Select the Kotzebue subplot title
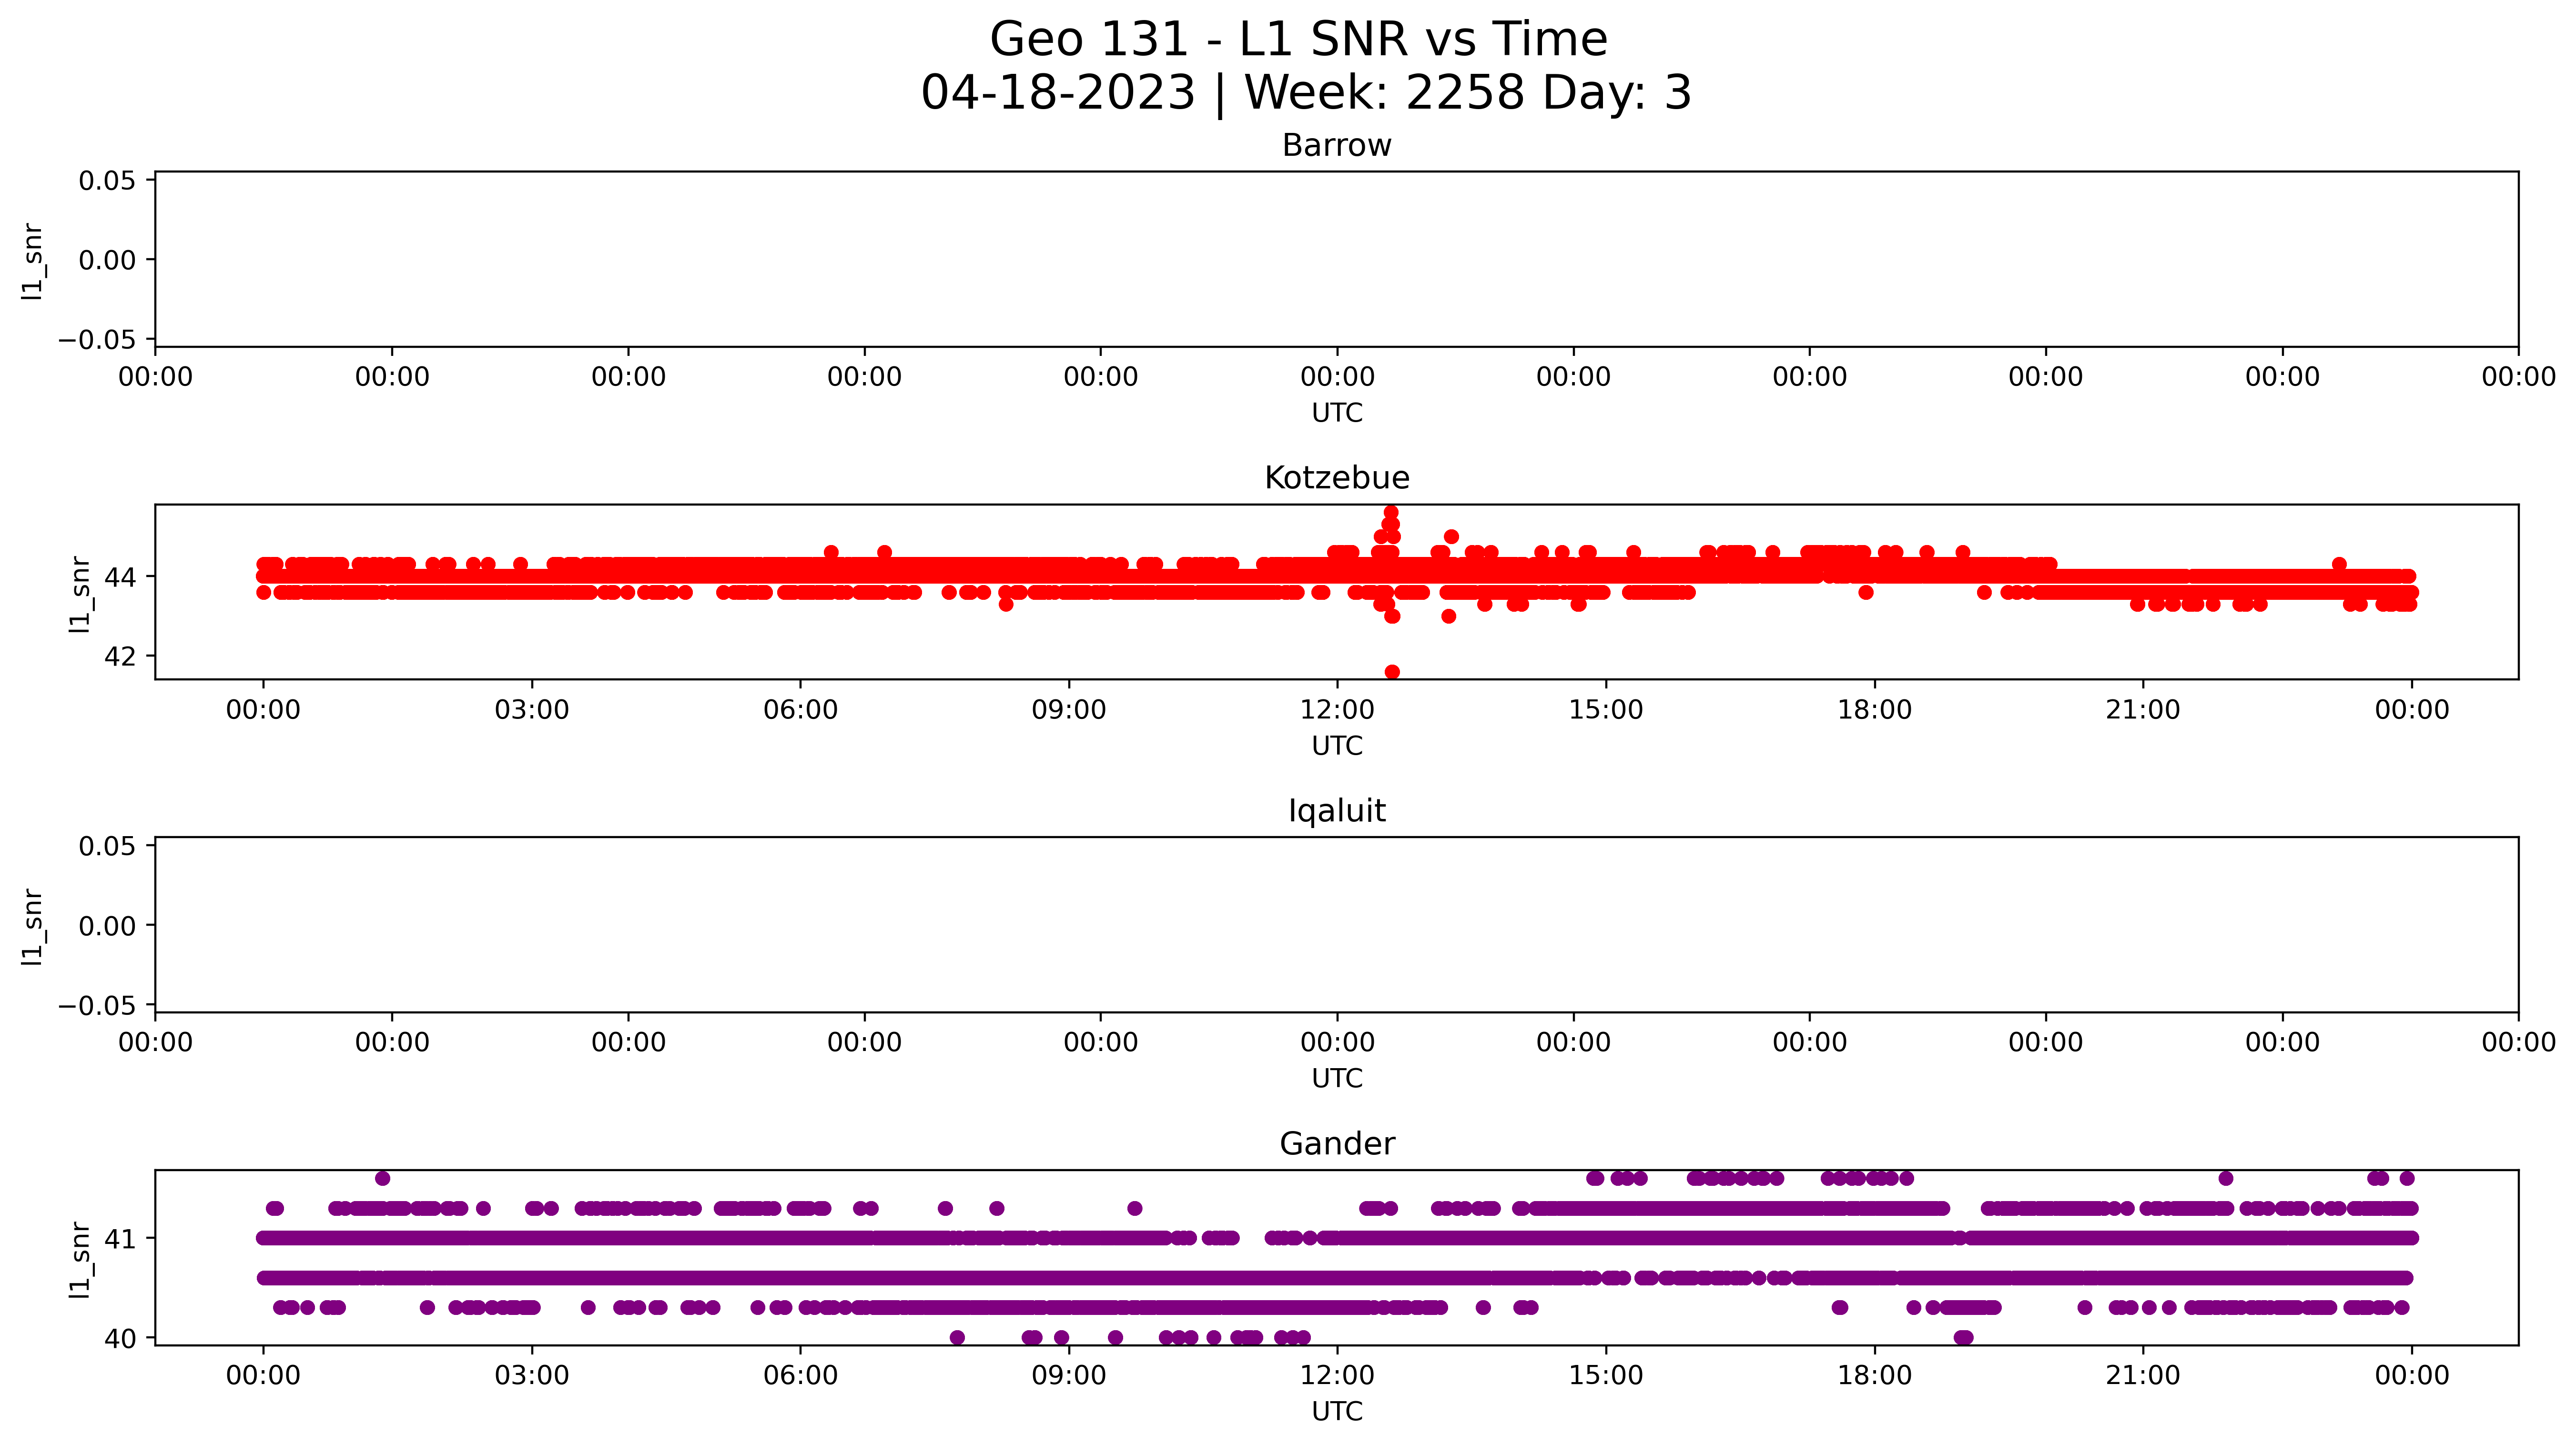This screenshot has width=2576, height=1445. click(x=1337, y=478)
